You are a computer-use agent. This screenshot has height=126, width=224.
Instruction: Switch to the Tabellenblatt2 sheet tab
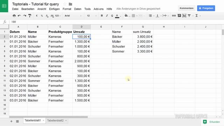(x=55, y=120)
